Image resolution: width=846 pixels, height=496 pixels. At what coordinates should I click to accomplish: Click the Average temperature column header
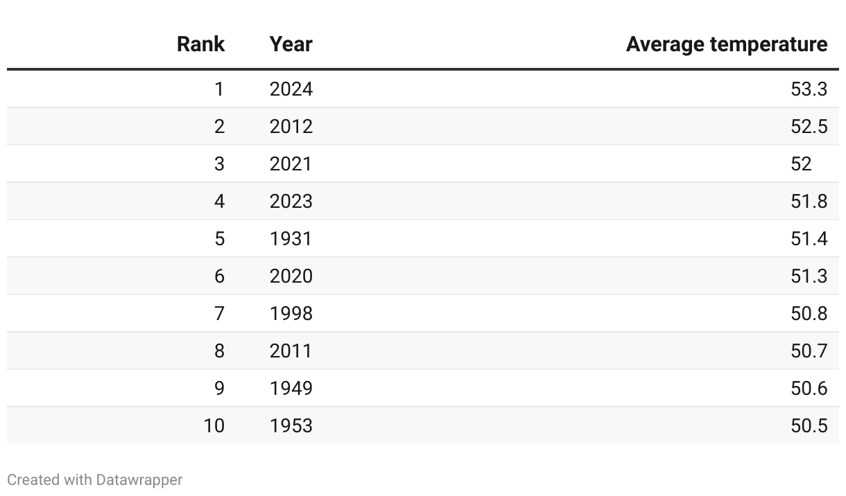coord(727,44)
